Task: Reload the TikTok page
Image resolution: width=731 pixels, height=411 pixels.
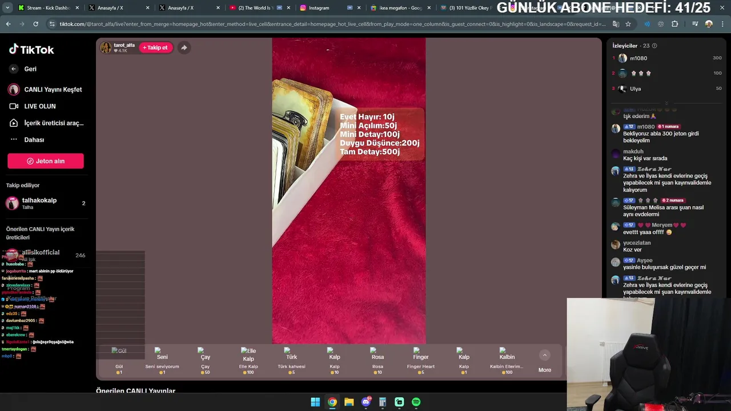Action: tap(35, 24)
